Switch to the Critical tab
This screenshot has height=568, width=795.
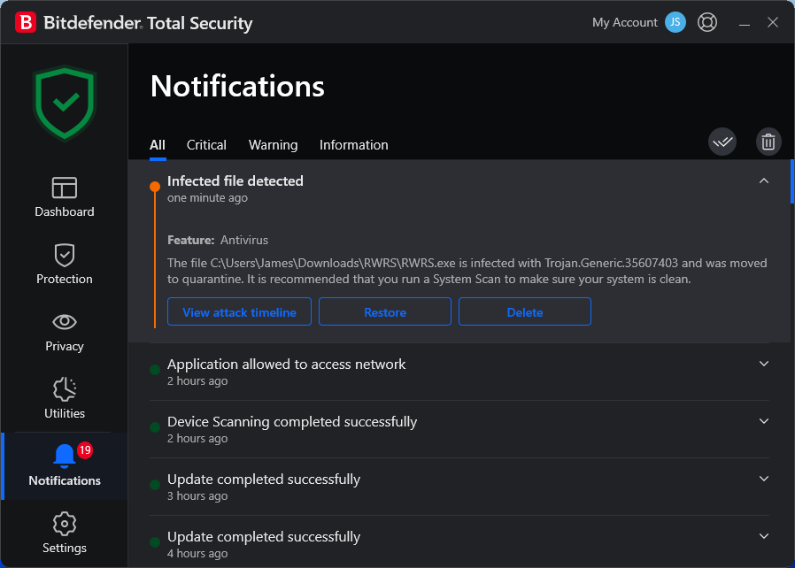pyautogui.click(x=206, y=145)
